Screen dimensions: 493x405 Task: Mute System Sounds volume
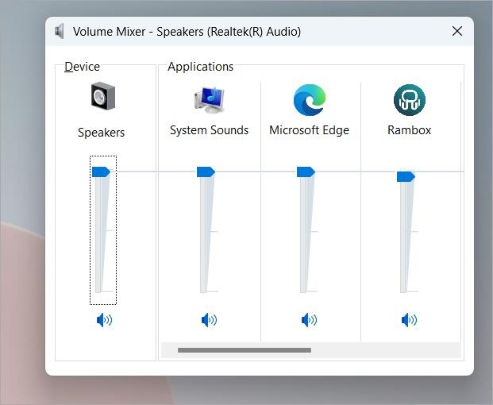(209, 320)
